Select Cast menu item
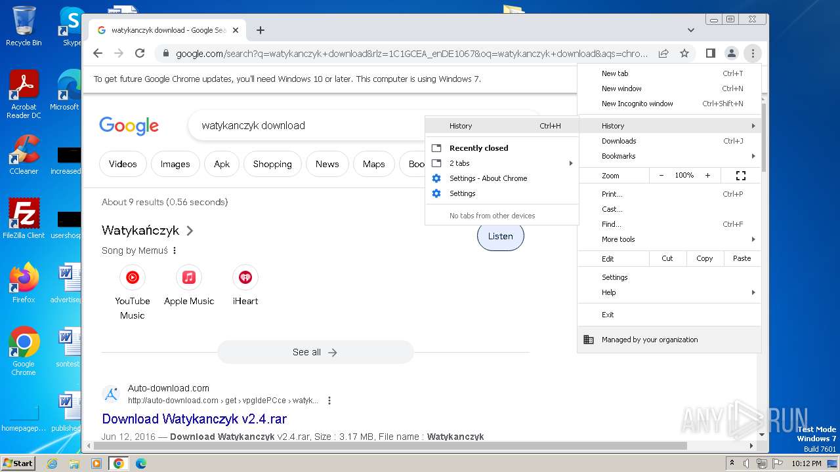The image size is (840, 472). click(x=669, y=209)
